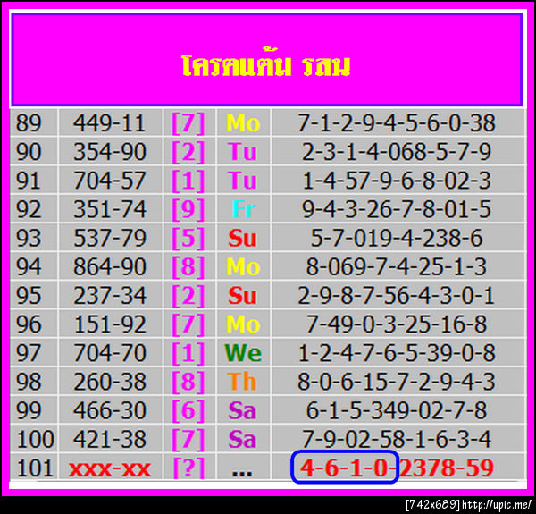Viewport: 536px width, 514px height.
Task: Click the Tu day label in row 90
Action: tap(242, 151)
